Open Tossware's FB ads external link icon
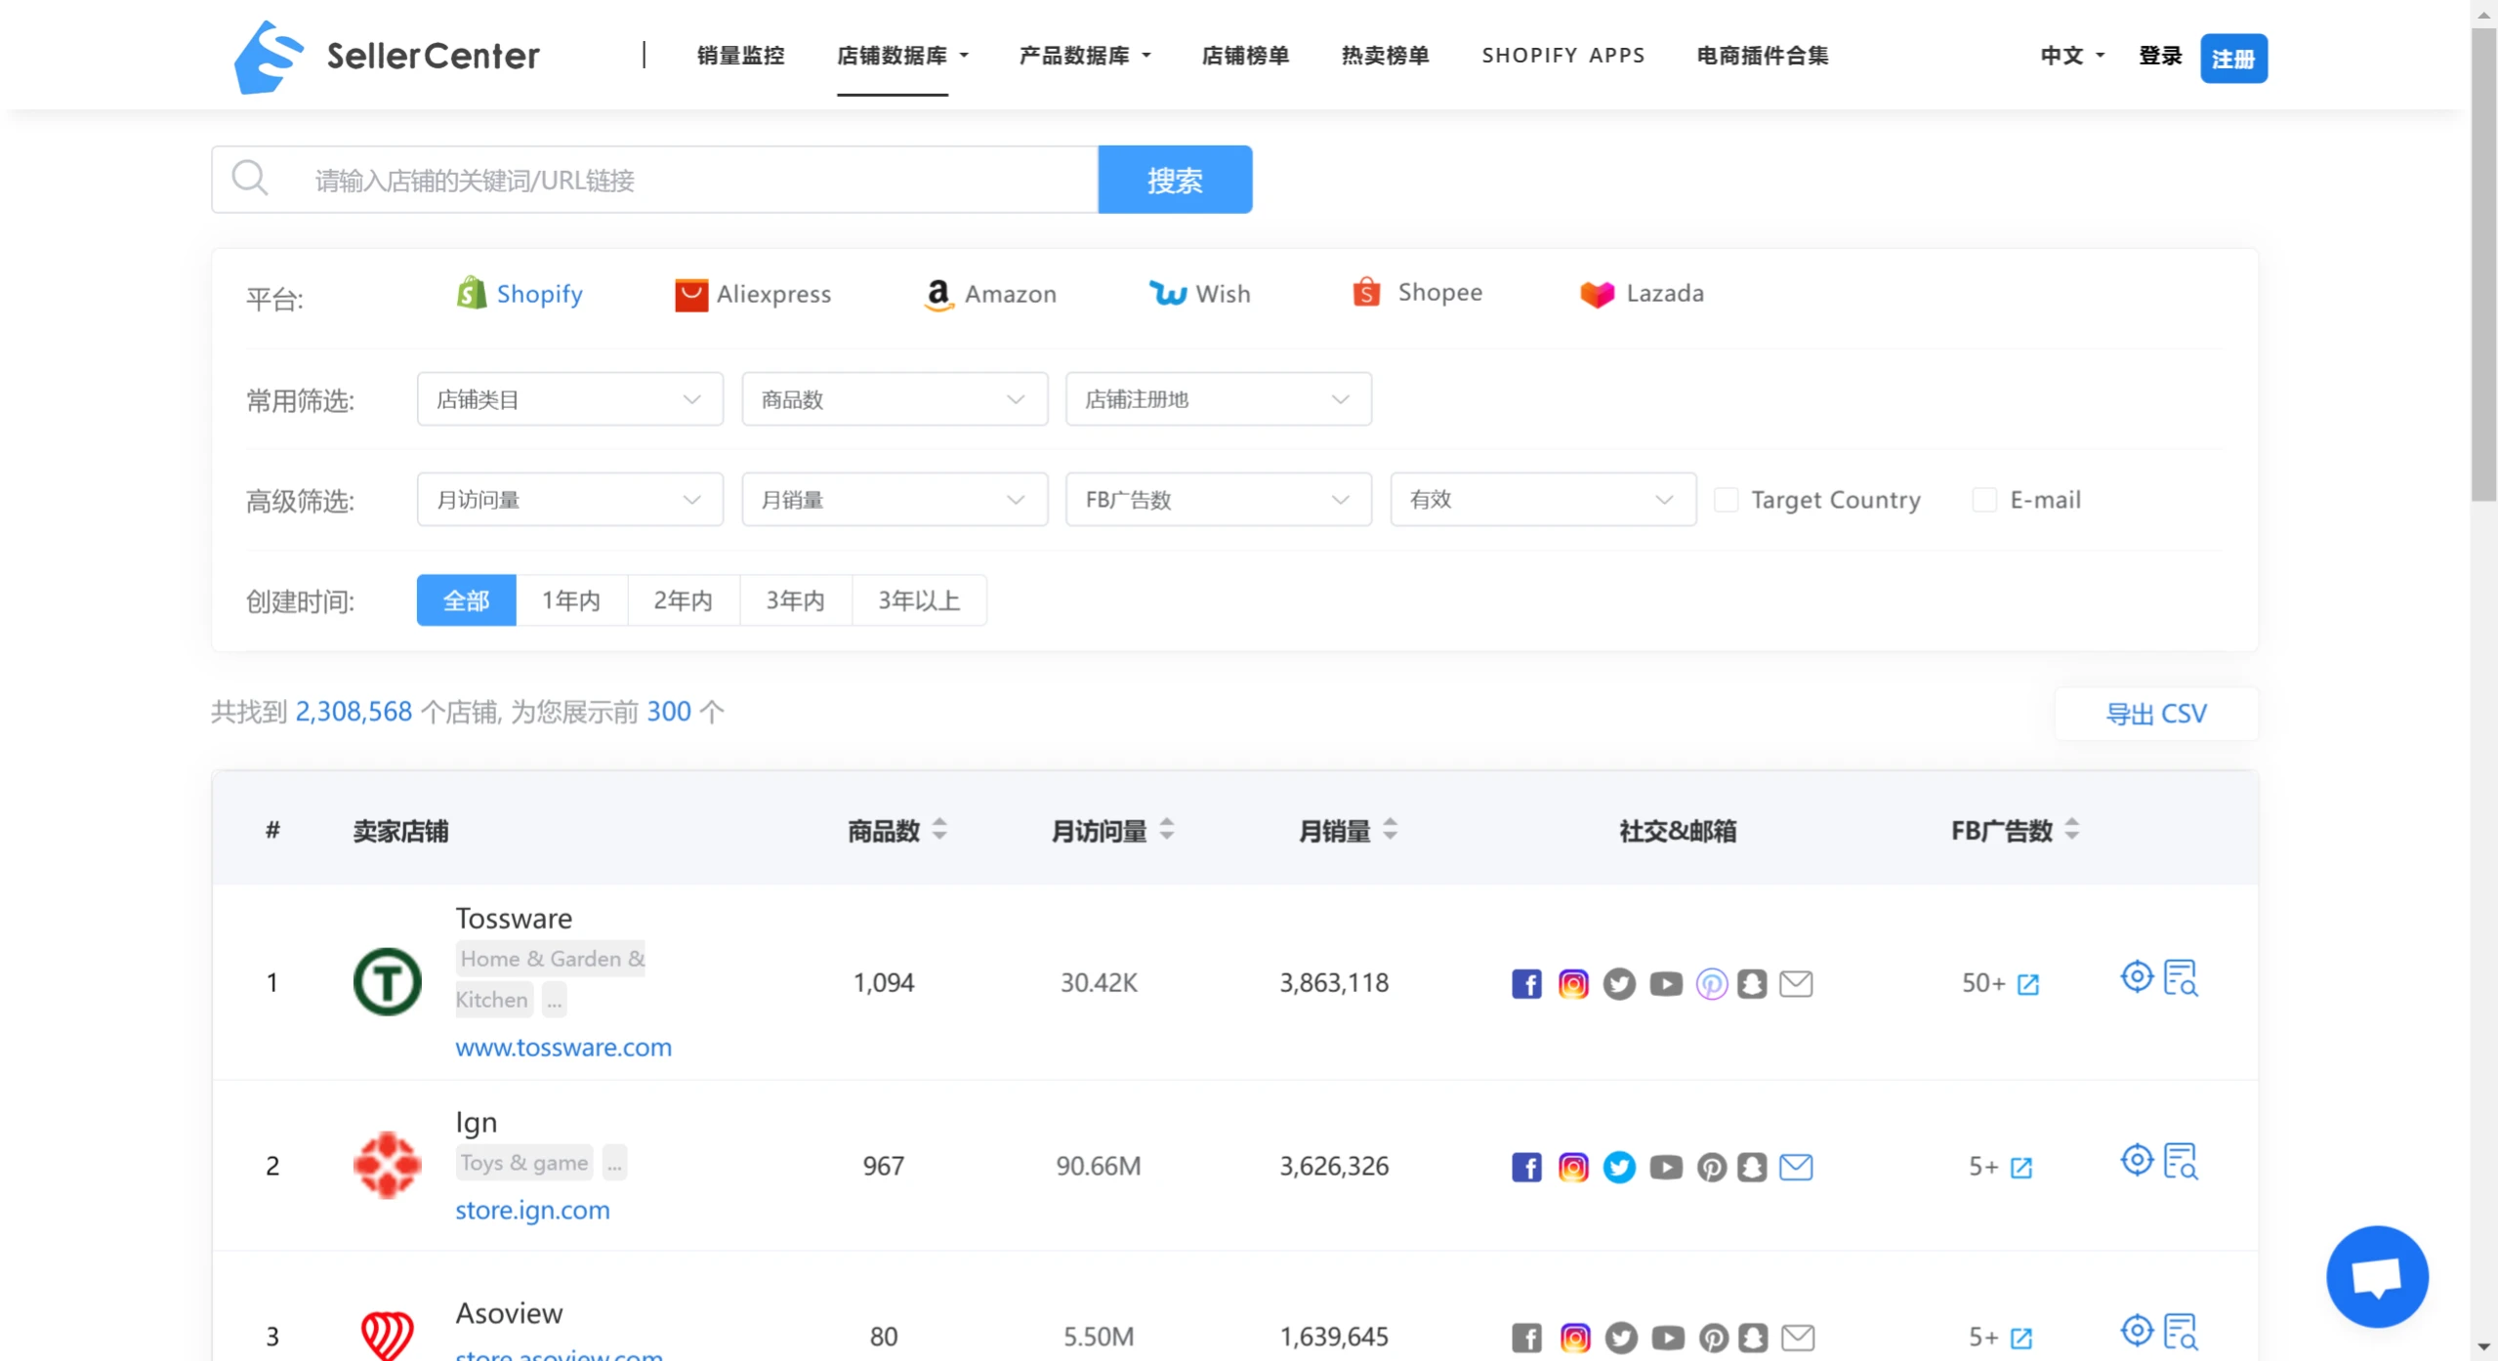Image resolution: width=2498 pixels, height=1361 pixels. click(2027, 984)
